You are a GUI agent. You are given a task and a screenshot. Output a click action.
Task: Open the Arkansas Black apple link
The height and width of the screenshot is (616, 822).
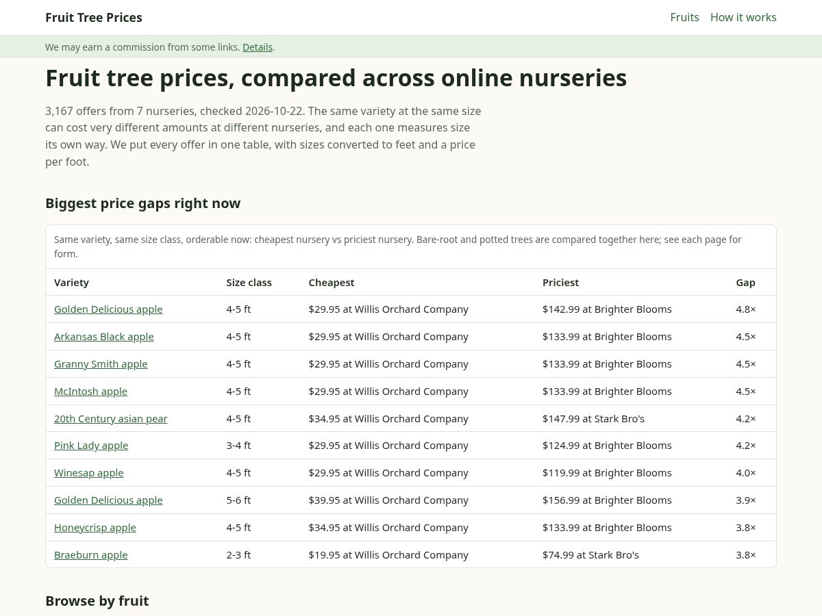[x=104, y=337]
